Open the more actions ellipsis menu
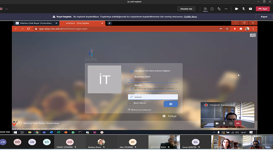This screenshot has height=150, width=273. point(226,9)
